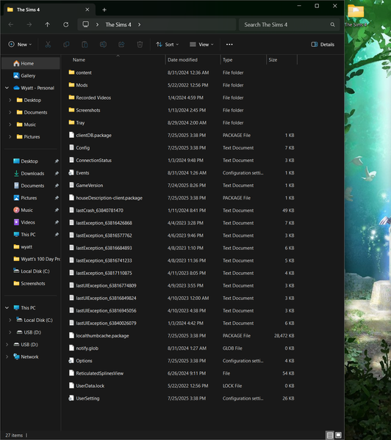Click the Rename icon in toolbar

point(103,44)
